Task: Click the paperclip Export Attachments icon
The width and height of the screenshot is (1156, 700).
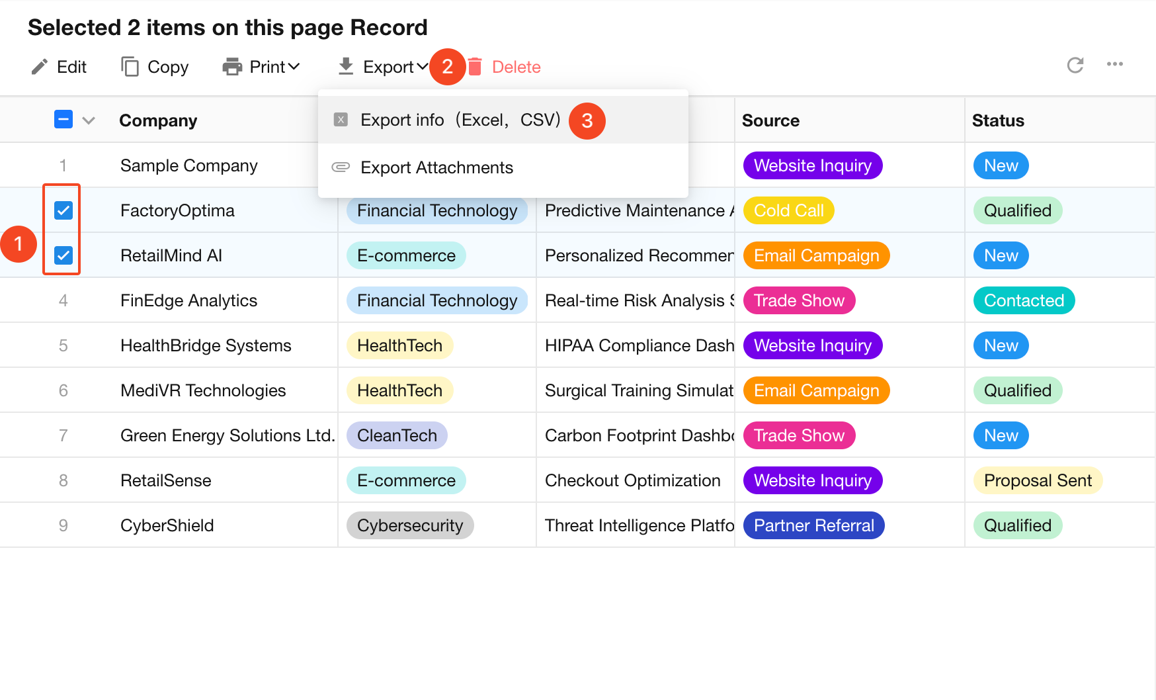Action: 341,167
